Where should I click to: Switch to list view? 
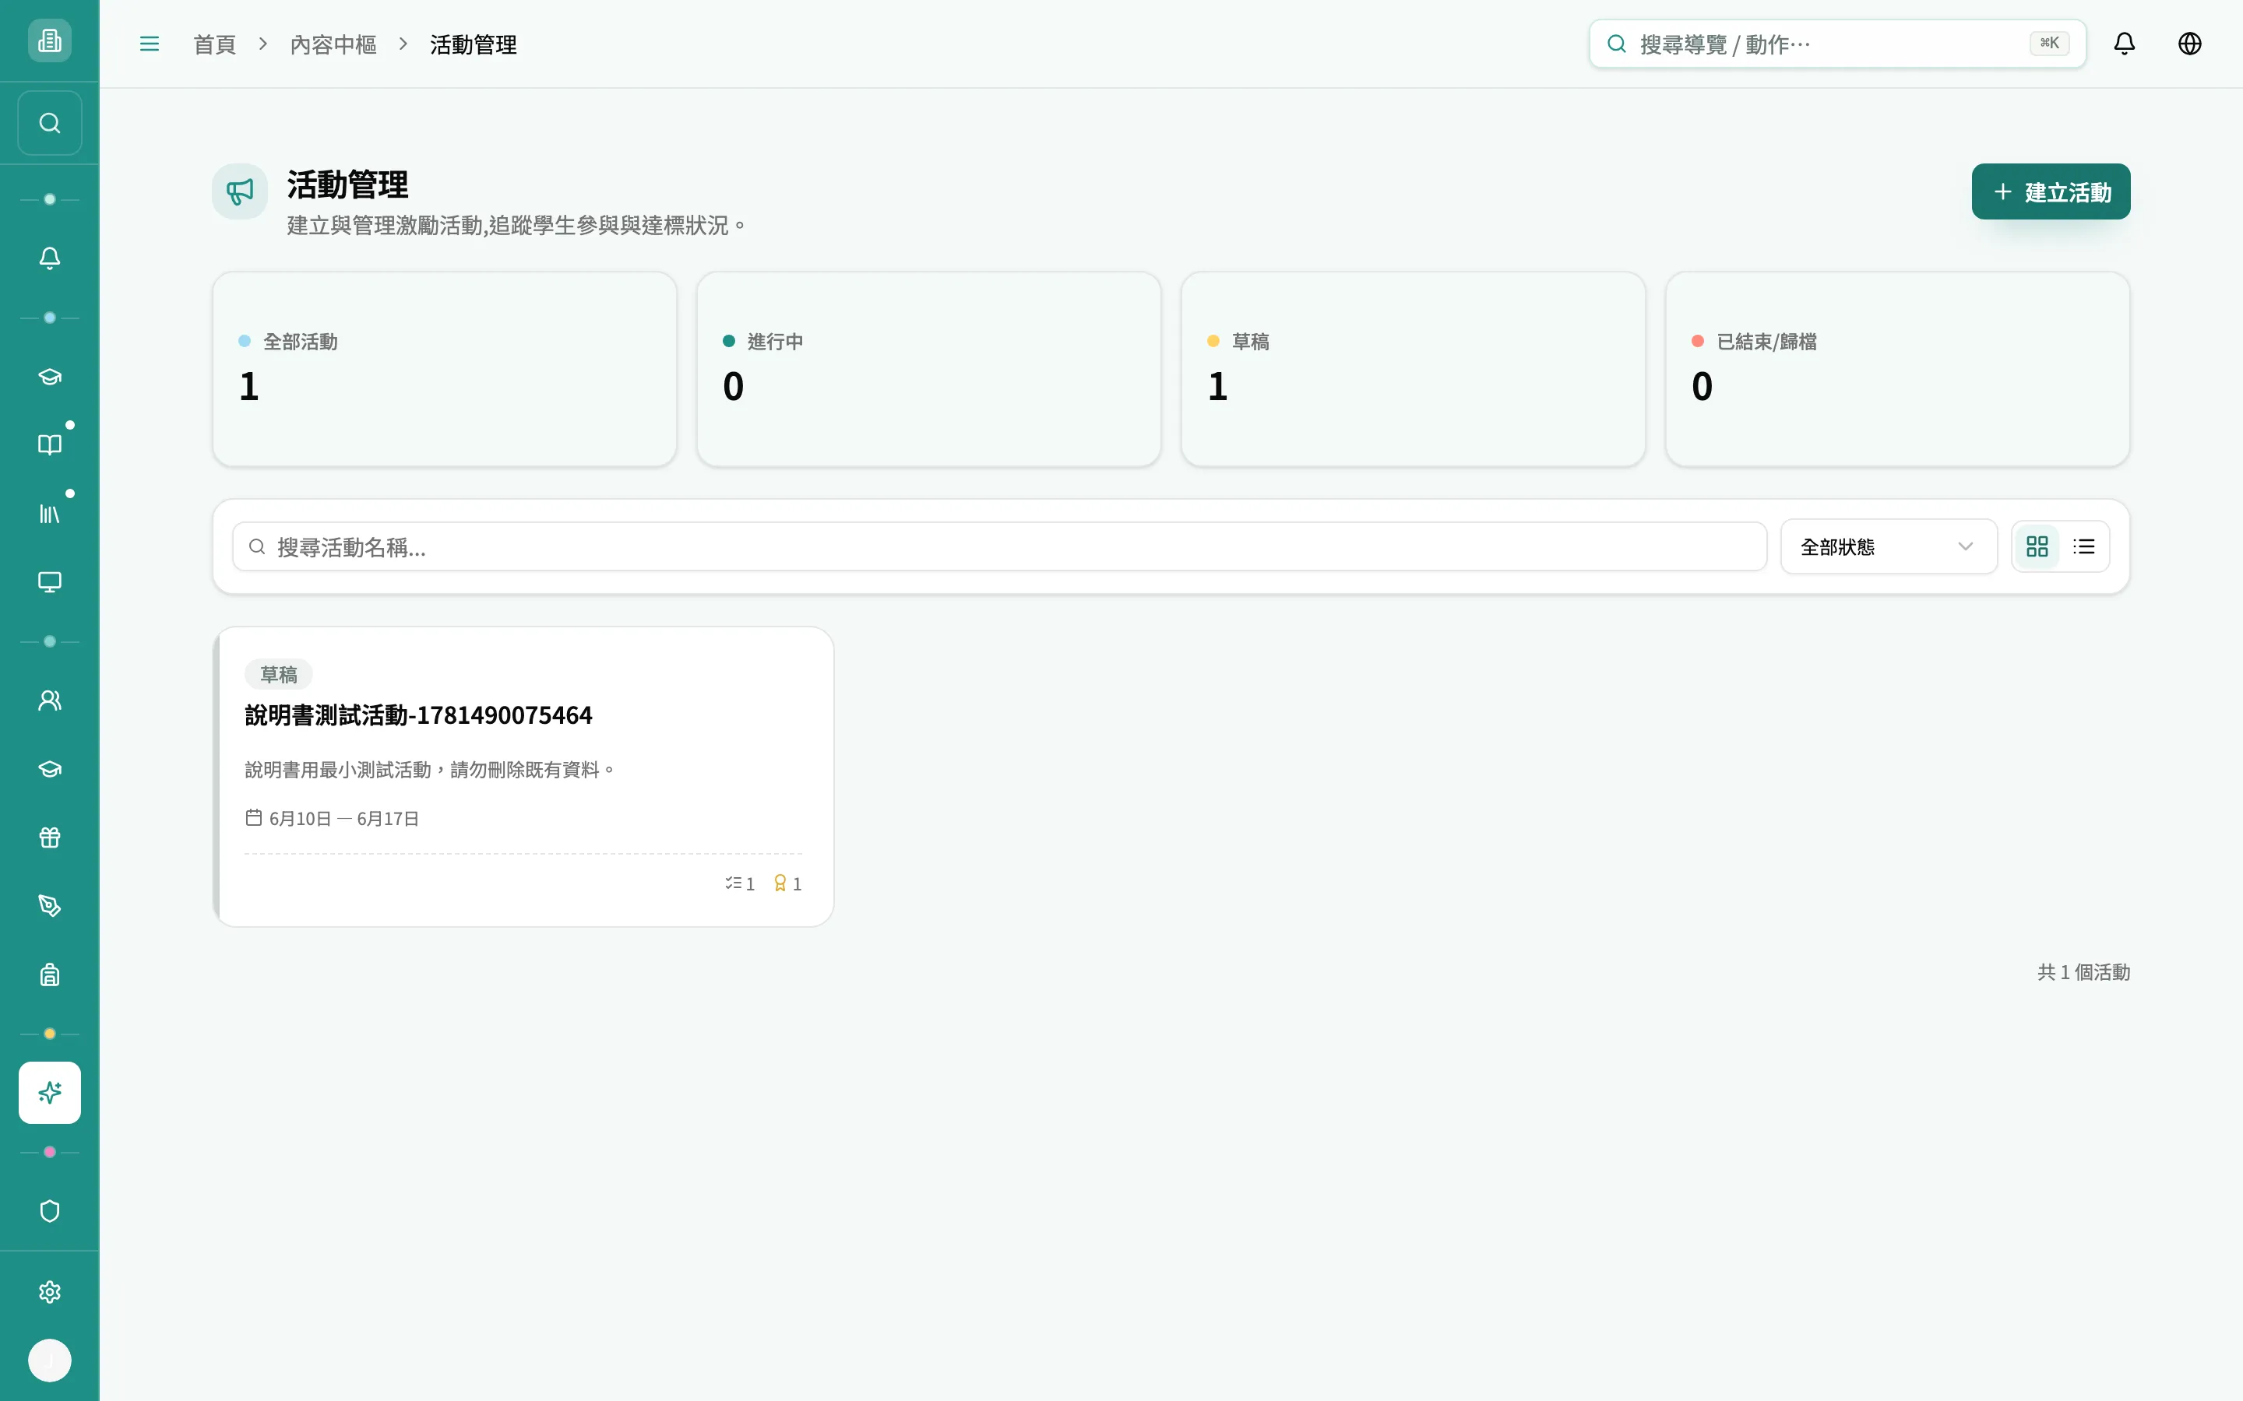pyautogui.click(x=2083, y=546)
